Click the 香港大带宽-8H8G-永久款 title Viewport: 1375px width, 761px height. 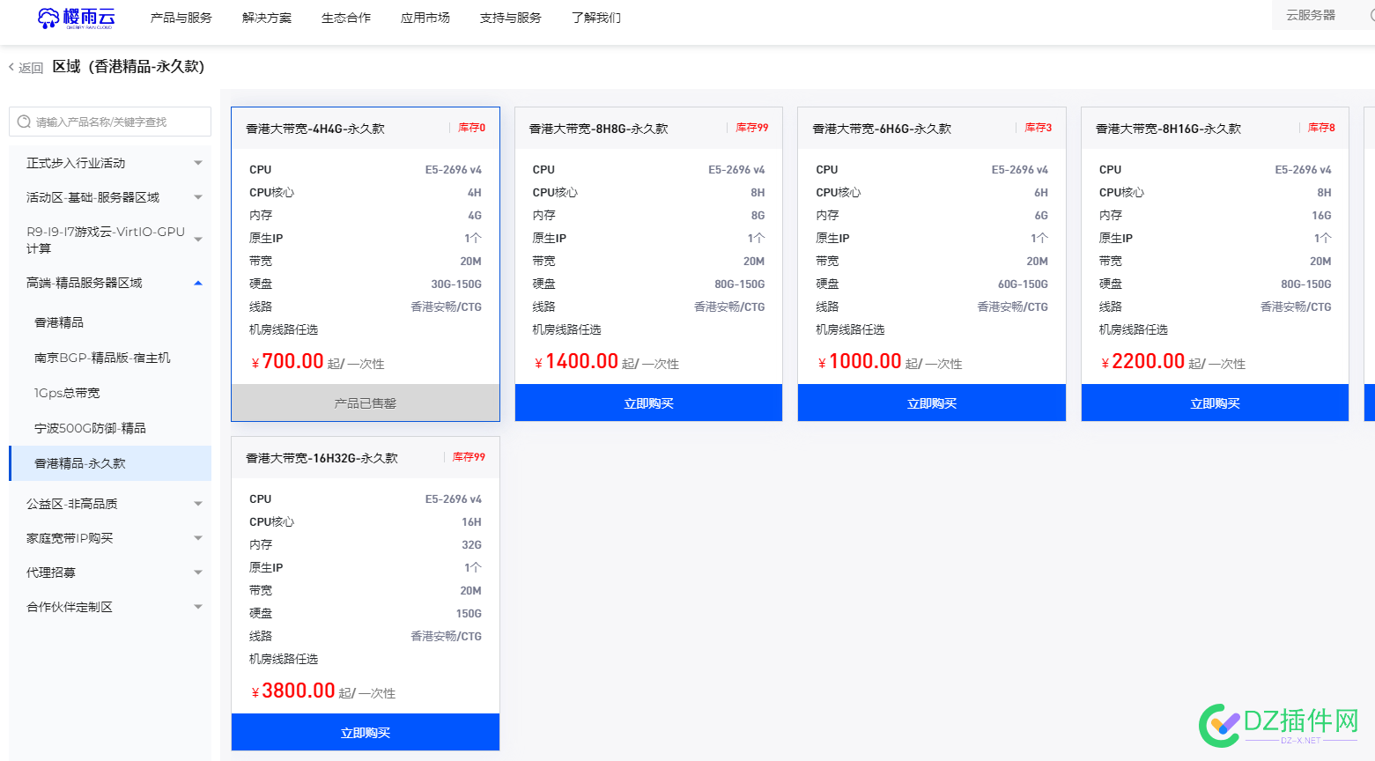pyautogui.click(x=599, y=129)
